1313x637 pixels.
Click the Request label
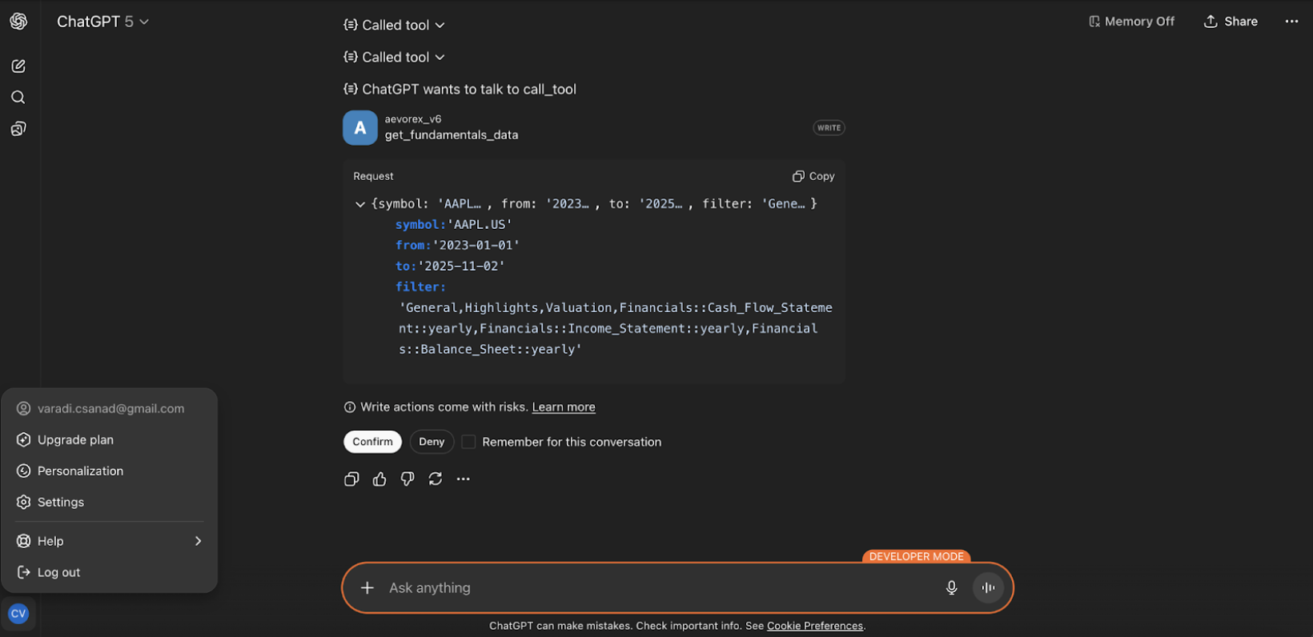[x=373, y=176]
